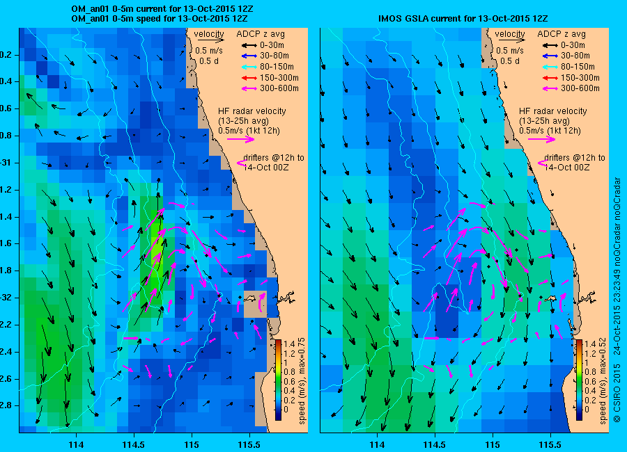The image size is (627, 452).
Task: Click the blue 30-80m arrow in IMOS GSLA legend
Action: click(550, 56)
